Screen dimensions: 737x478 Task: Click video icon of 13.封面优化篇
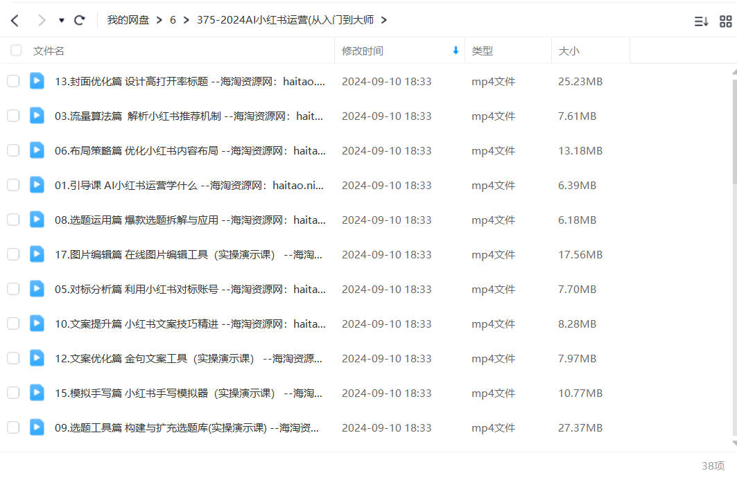37,81
